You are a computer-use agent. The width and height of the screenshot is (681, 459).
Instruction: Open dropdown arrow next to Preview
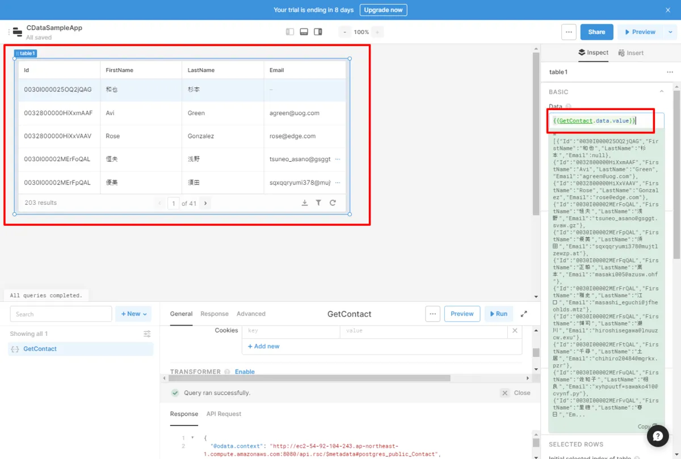[x=671, y=32]
